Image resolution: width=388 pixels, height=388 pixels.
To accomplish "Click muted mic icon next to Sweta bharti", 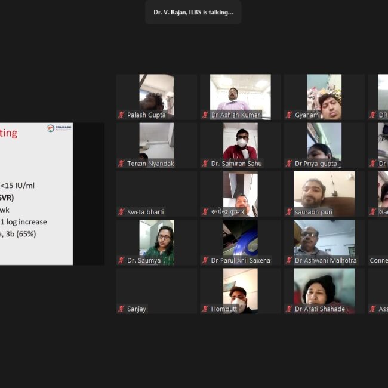I will pos(121,212).
